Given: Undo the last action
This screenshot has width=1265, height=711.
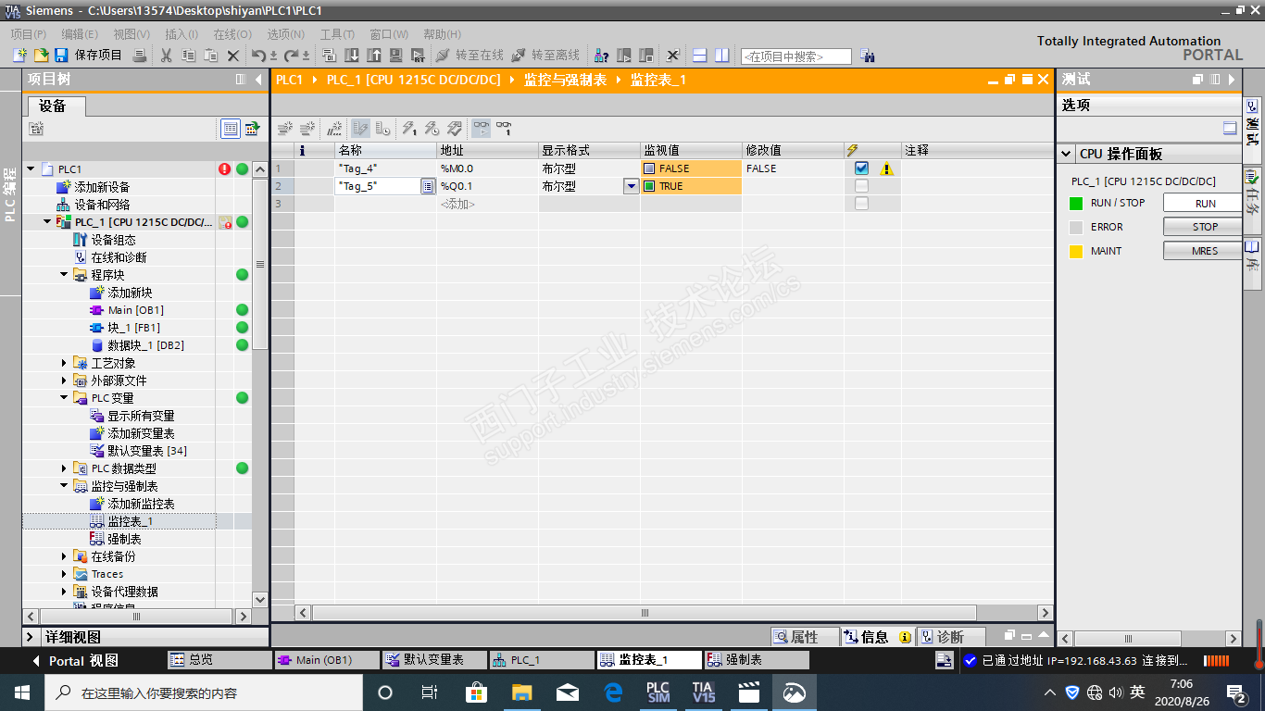Looking at the screenshot, I should 259,56.
